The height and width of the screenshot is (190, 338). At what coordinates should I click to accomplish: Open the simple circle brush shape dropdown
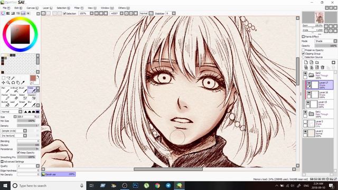[14, 131]
